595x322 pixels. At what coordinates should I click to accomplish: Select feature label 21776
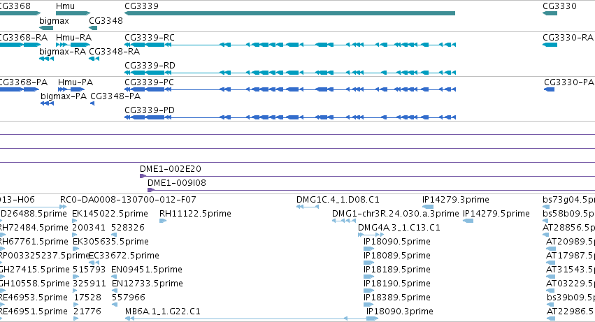tap(87, 312)
